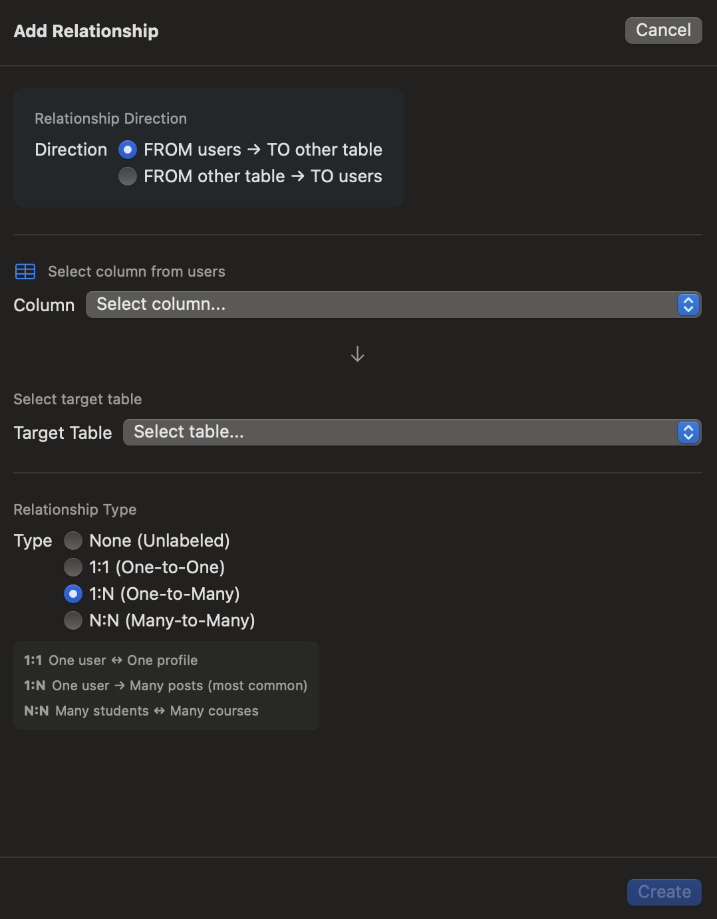Click the Relationship Type heading
717x919 pixels.
74,509
